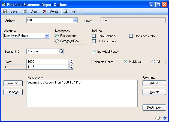Expand the Option dropdown arrow
The width and height of the screenshot is (169, 122).
click(x=75, y=20)
